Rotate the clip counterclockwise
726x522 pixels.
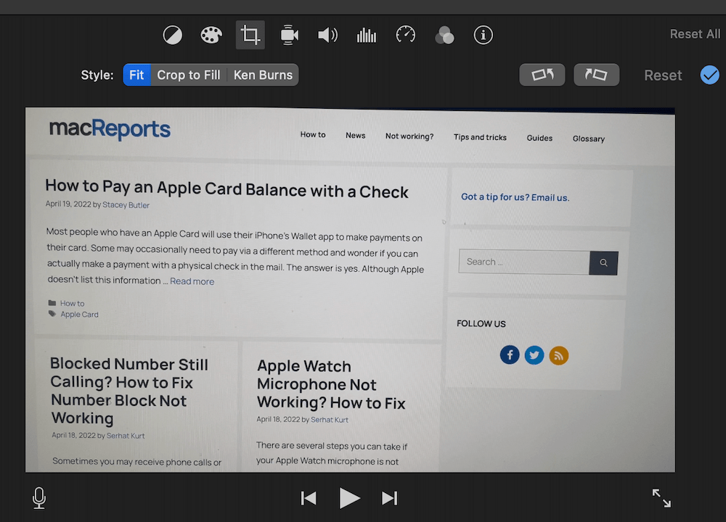542,75
